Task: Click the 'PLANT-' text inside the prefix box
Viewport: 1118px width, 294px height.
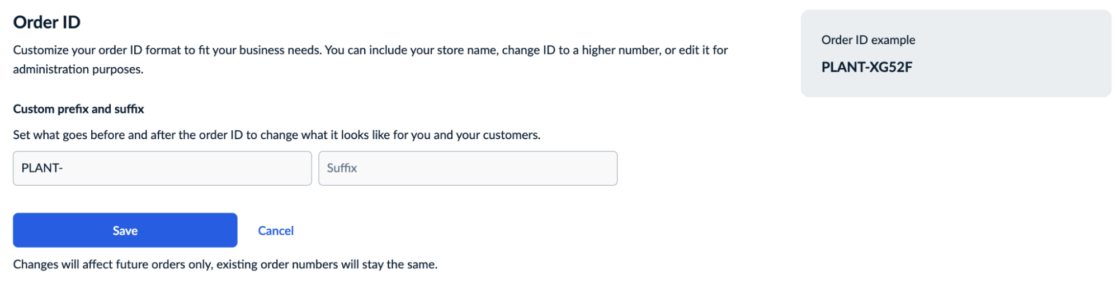Action: click(42, 168)
